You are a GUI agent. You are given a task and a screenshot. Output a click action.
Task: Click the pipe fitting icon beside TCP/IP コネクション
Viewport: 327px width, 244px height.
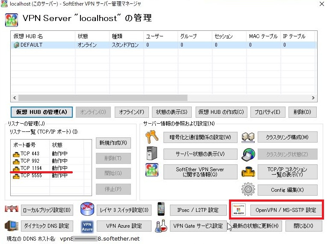(x=248, y=172)
